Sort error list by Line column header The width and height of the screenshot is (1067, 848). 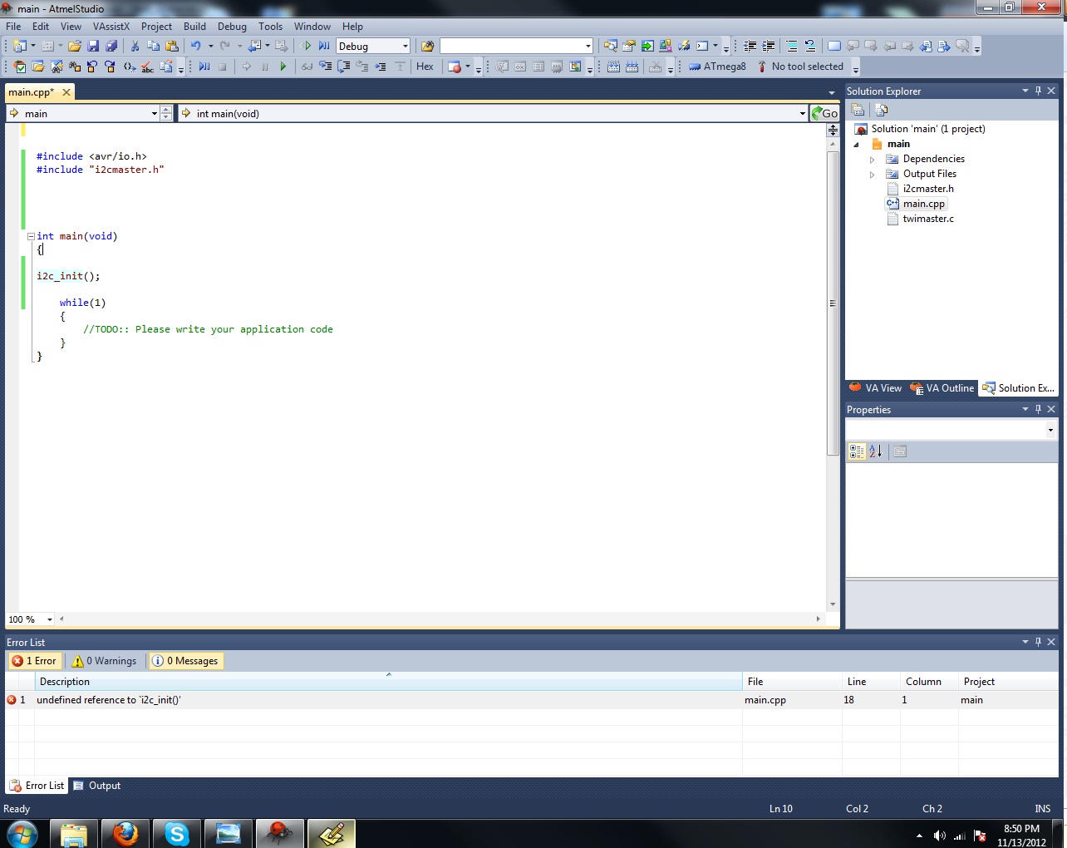pyautogui.click(x=870, y=682)
